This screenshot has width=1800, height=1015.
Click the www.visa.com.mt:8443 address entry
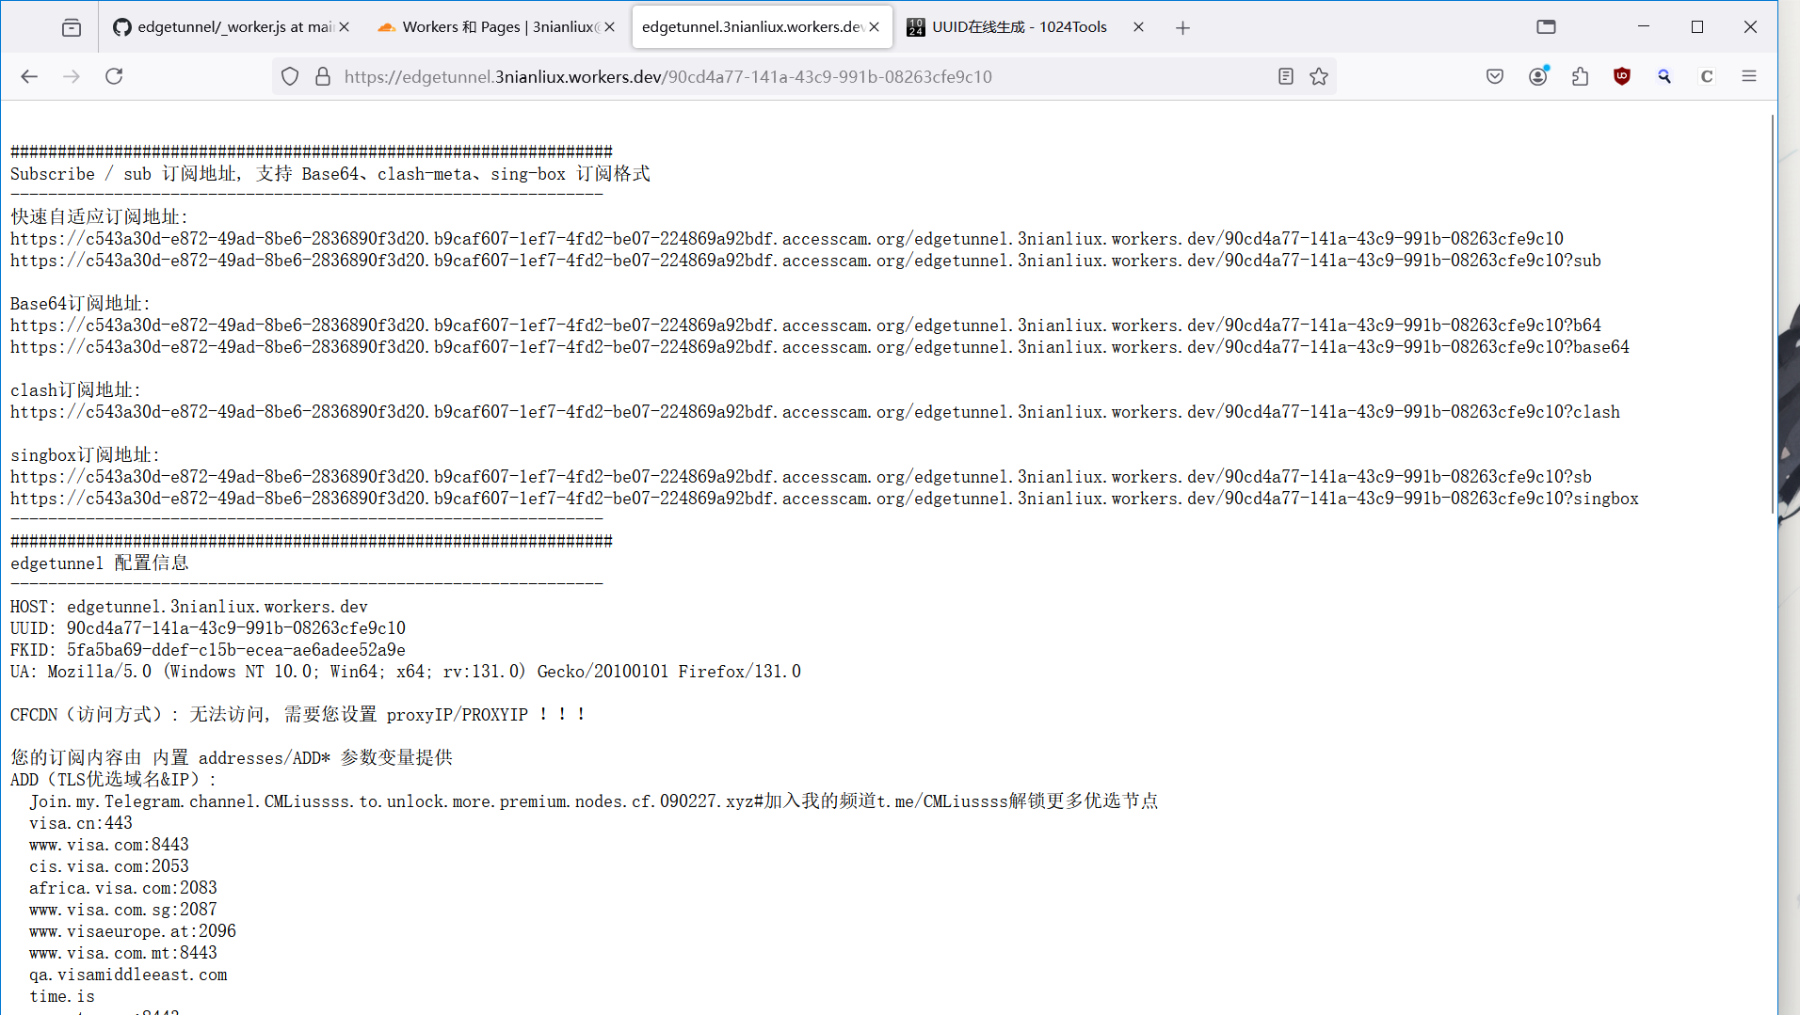tap(123, 953)
